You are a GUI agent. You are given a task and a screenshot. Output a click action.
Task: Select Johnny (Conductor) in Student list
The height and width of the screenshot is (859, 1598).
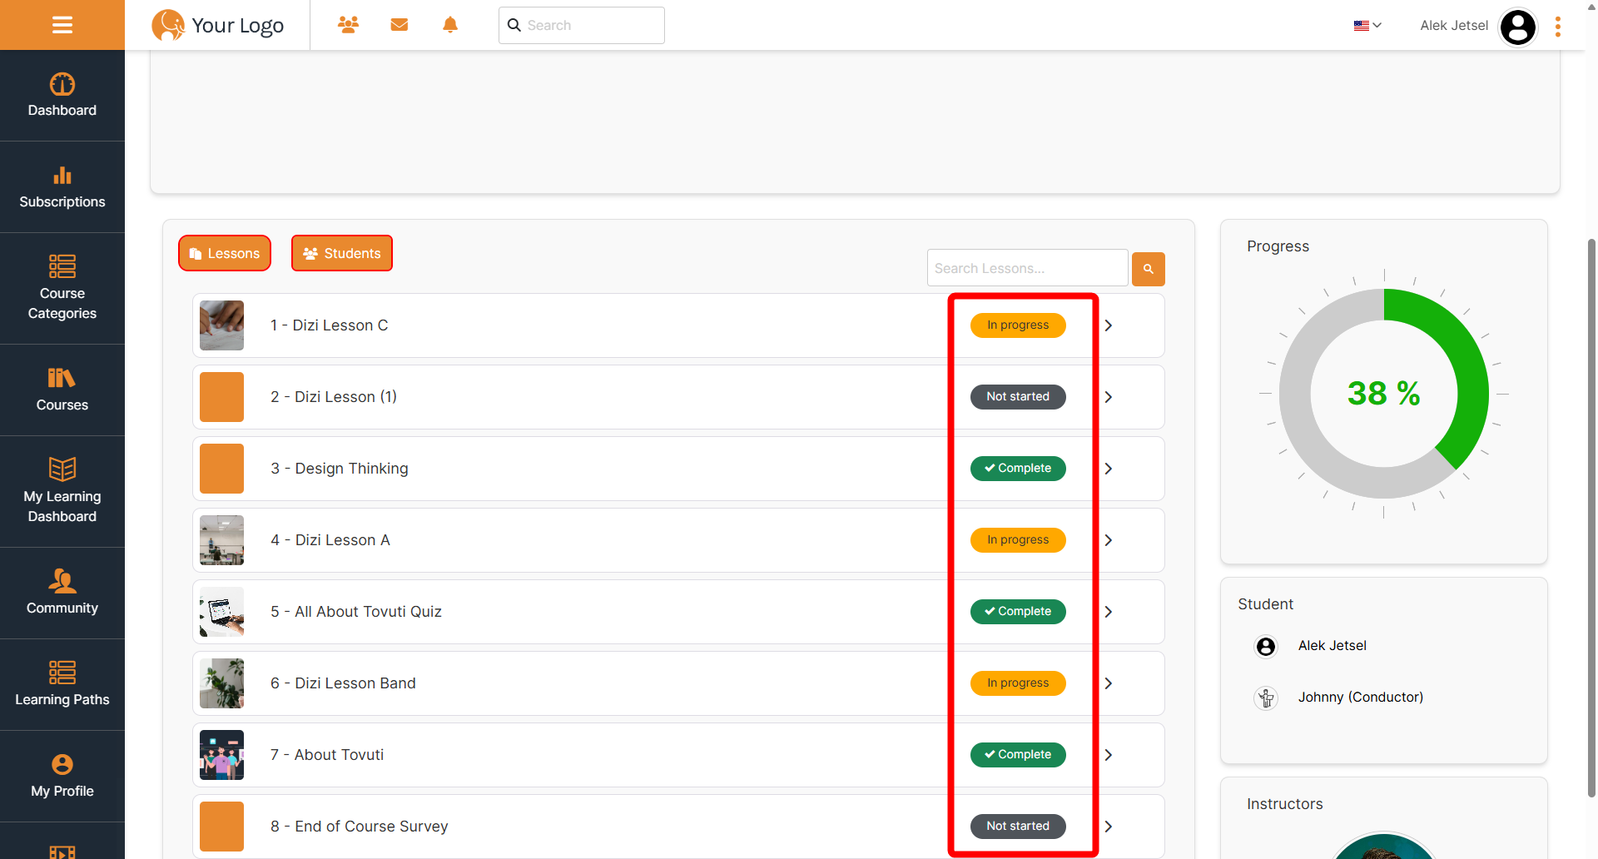[1360, 698]
